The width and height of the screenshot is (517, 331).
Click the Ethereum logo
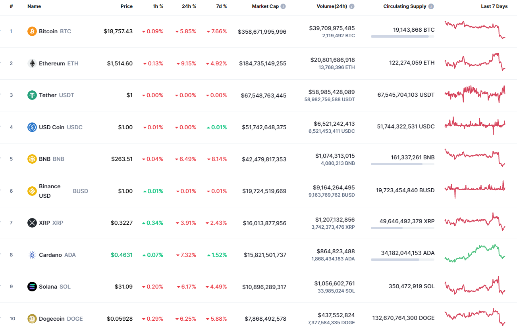(x=31, y=63)
